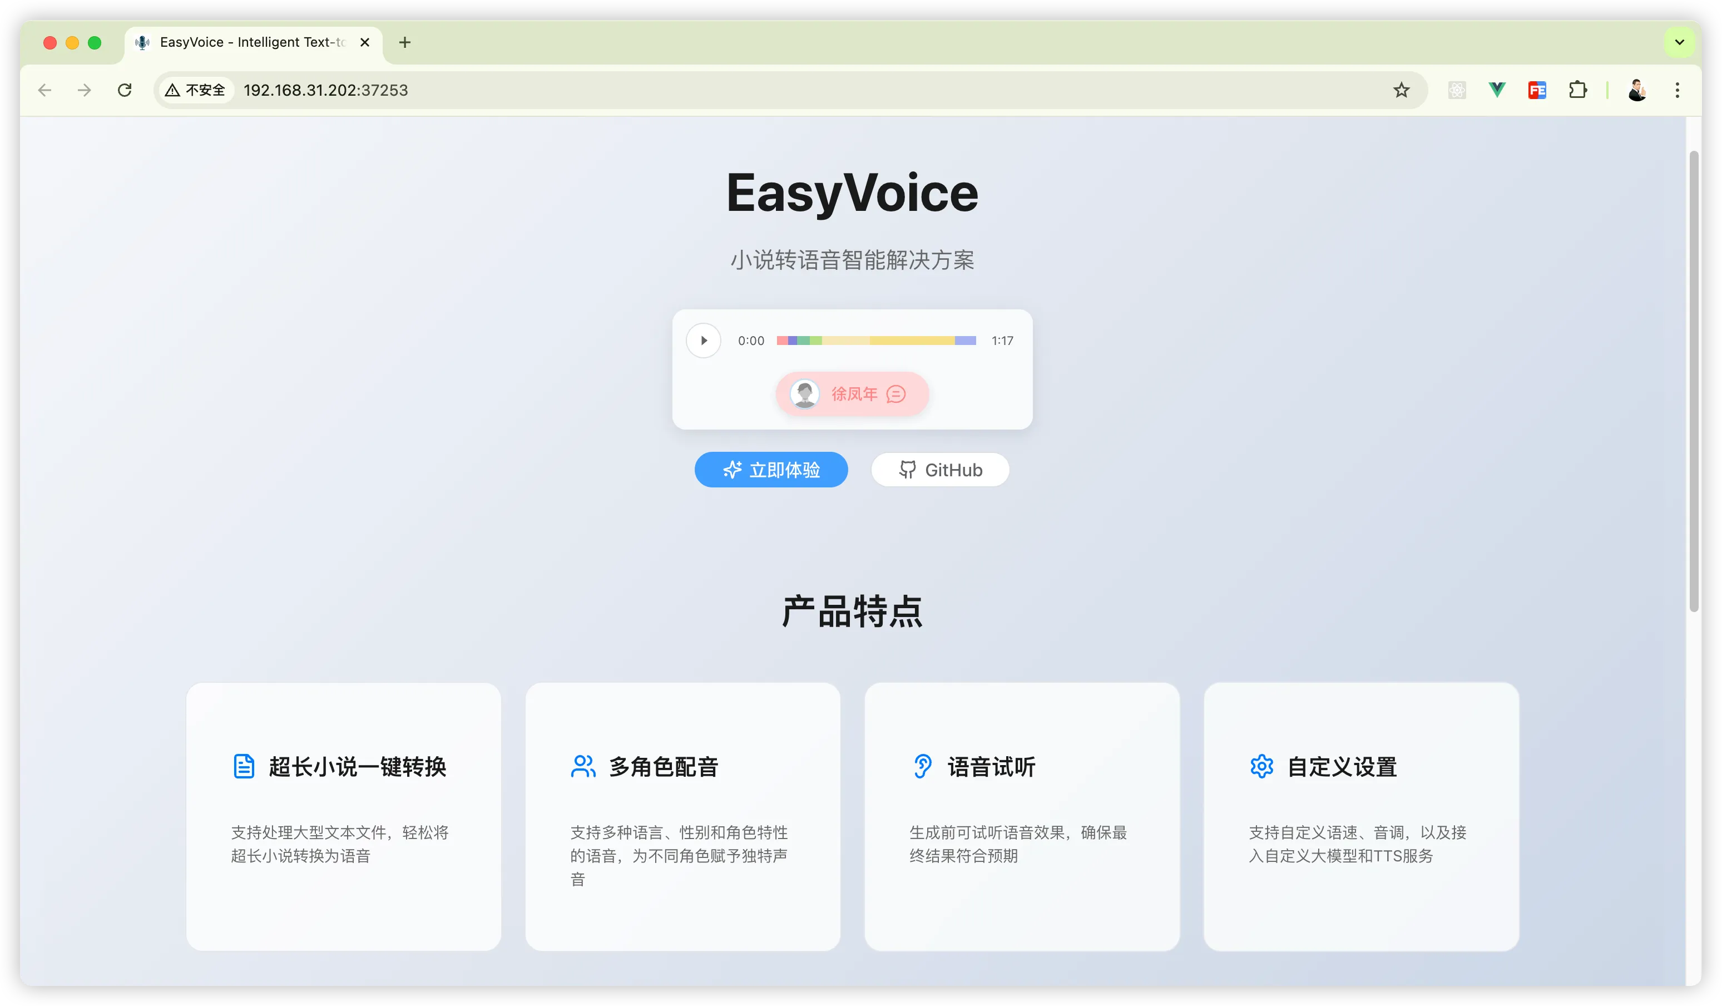Open a new browser tab

pyautogui.click(x=404, y=42)
